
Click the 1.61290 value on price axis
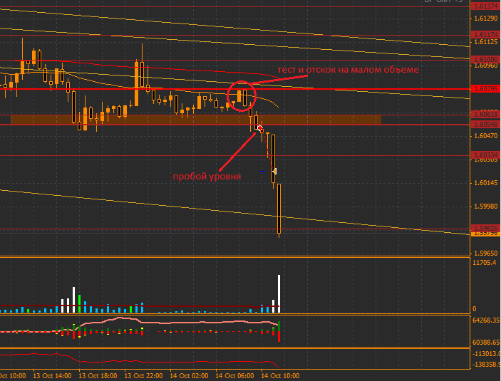coord(485,19)
